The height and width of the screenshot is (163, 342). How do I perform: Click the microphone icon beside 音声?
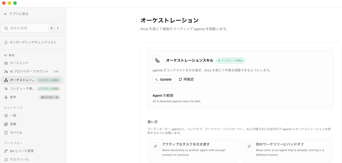[x=6, y=97]
